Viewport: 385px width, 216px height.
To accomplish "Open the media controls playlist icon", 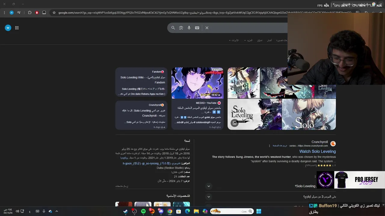I will coord(19,13).
